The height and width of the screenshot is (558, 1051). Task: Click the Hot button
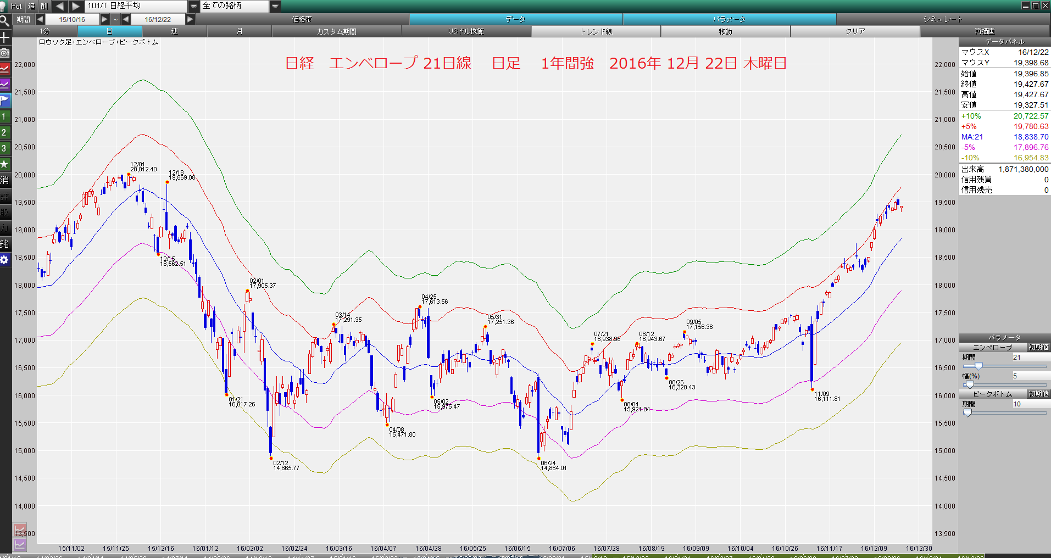[16, 6]
